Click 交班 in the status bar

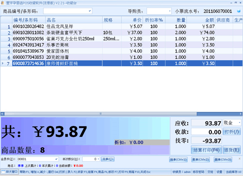click(210, 172)
